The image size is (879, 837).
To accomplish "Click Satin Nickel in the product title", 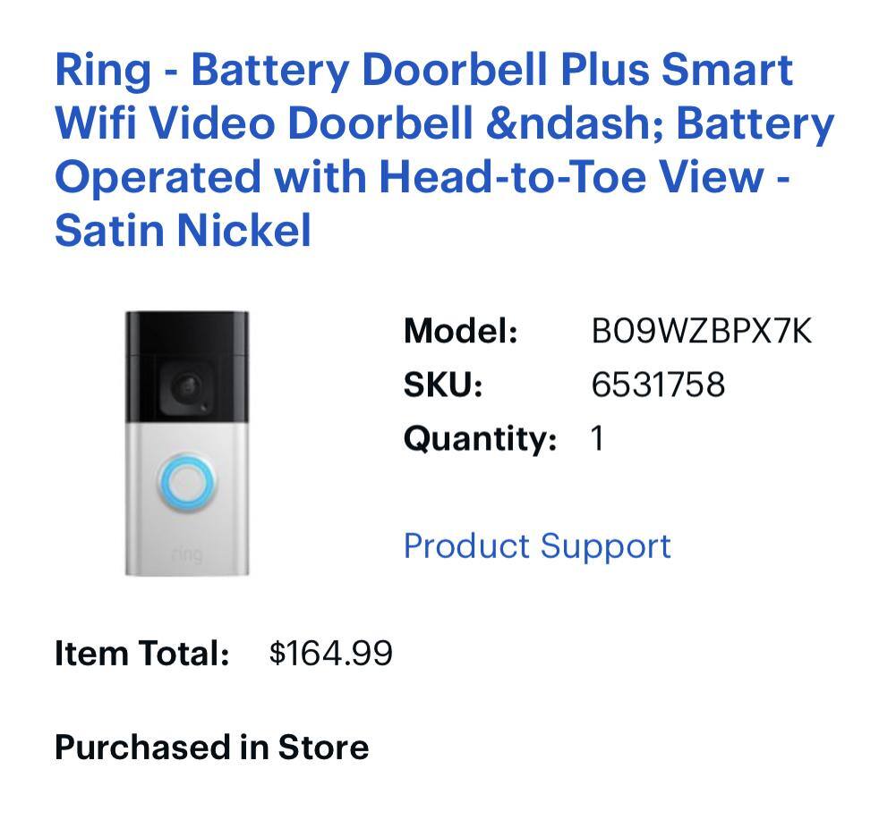I will [183, 230].
